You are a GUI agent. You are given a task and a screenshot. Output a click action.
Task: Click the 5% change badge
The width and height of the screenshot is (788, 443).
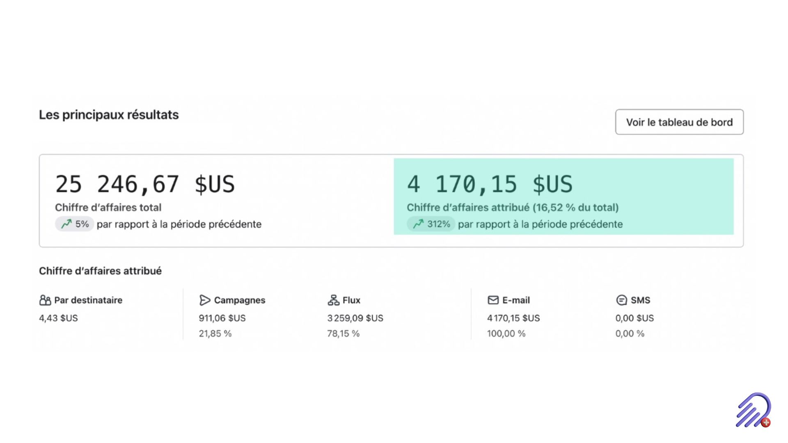[x=75, y=224]
